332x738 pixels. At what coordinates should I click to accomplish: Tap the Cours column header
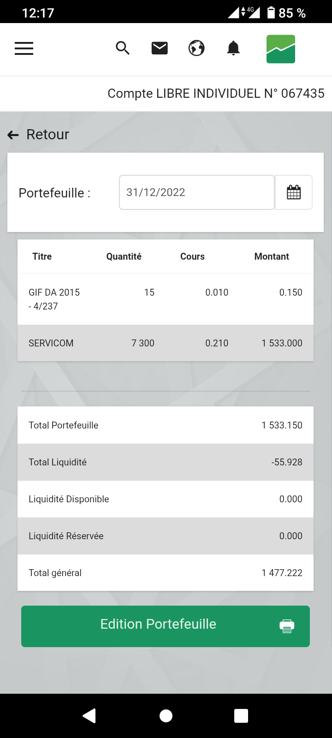[192, 256]
